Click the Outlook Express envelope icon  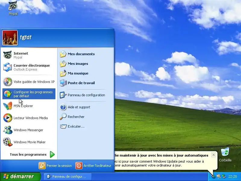tap(7, 67)
